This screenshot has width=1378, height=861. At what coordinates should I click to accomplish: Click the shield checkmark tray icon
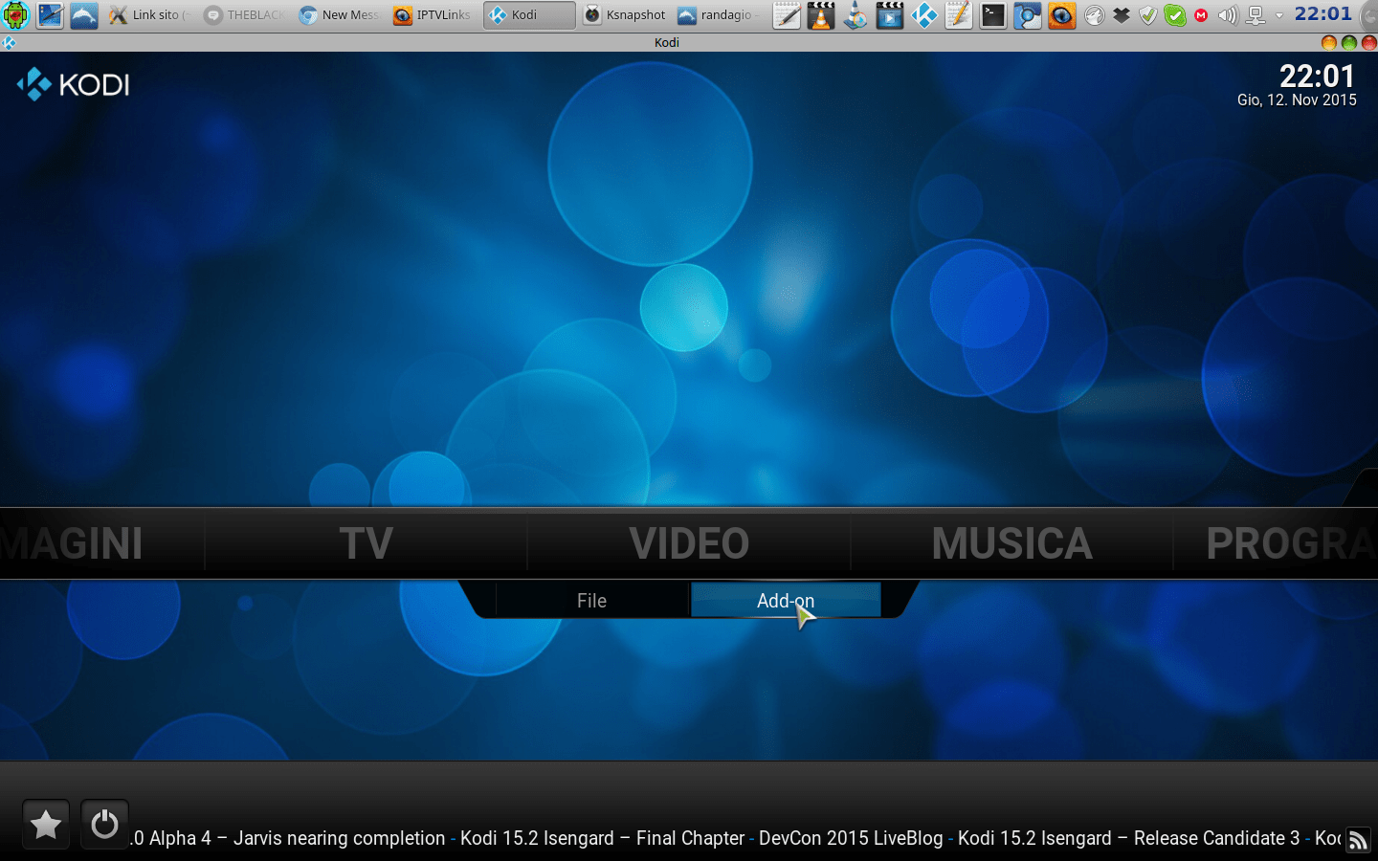(1148, 15)
